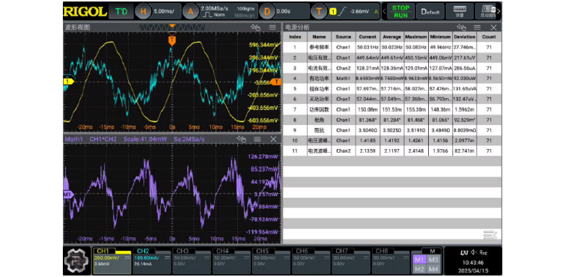Click the waveform view touch gesture icon
The image size is (565, 277).
pyautogui.click(x=255, y=28)
